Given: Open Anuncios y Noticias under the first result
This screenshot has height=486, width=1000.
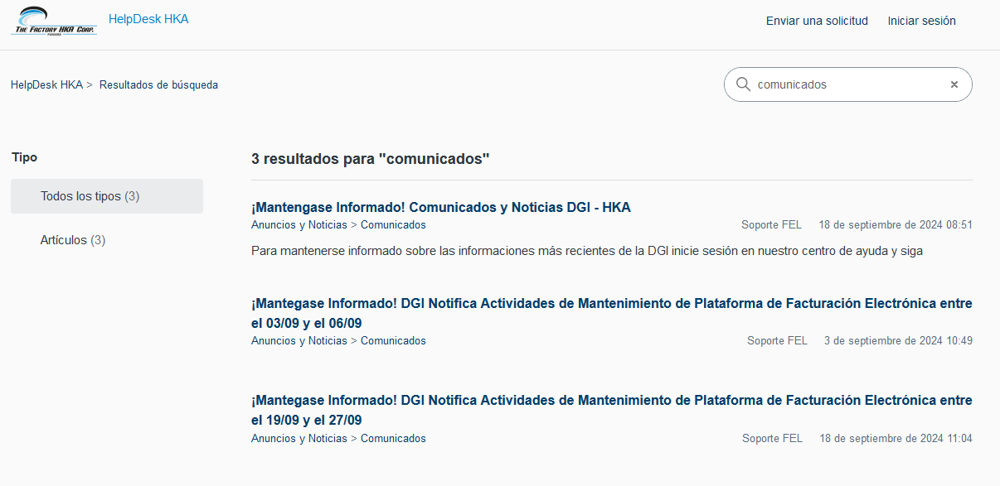Looking at the screenshot, I should 299,225.
